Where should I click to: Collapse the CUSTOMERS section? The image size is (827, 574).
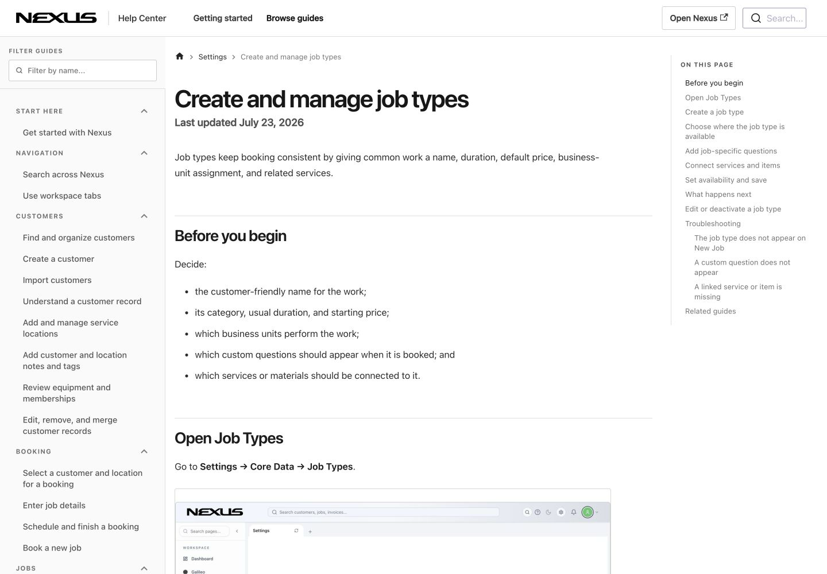(x=144, y=216)
